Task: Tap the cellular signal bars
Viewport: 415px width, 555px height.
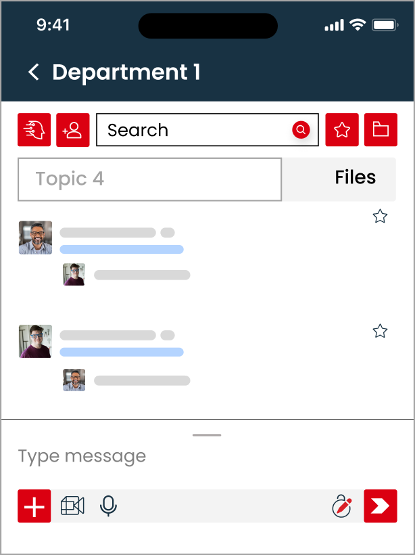Action: coord(335,25)
